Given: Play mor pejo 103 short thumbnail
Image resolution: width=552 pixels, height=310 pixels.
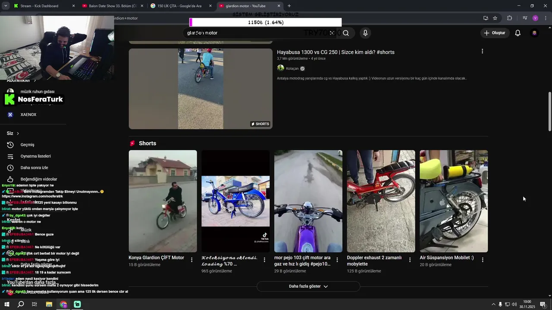Looking at the screenshot, I should pos(308,201).
